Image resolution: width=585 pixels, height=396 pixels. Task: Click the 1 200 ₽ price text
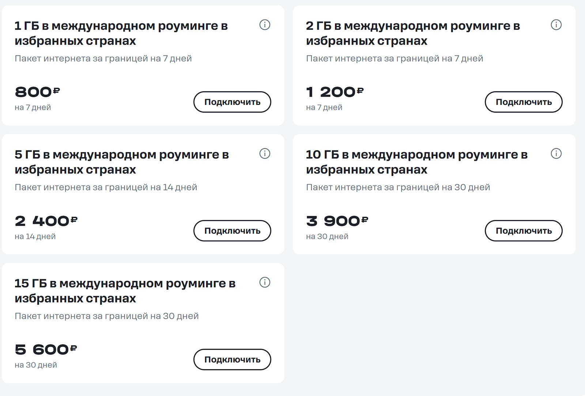tap(335, 92)
